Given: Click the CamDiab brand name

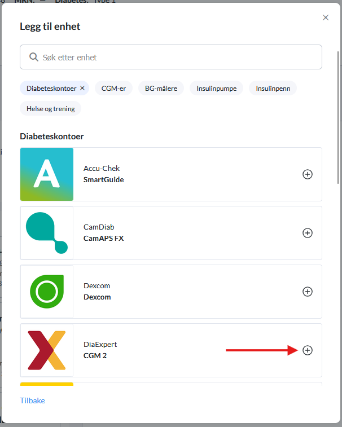Looking at the screenshot, I should [x=99, y=227].
